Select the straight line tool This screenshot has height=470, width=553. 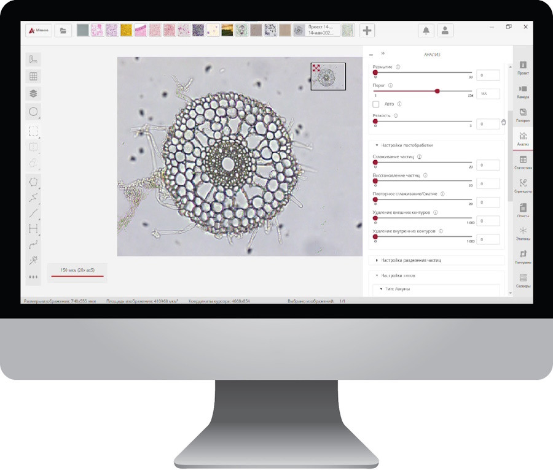coord(33,214)
